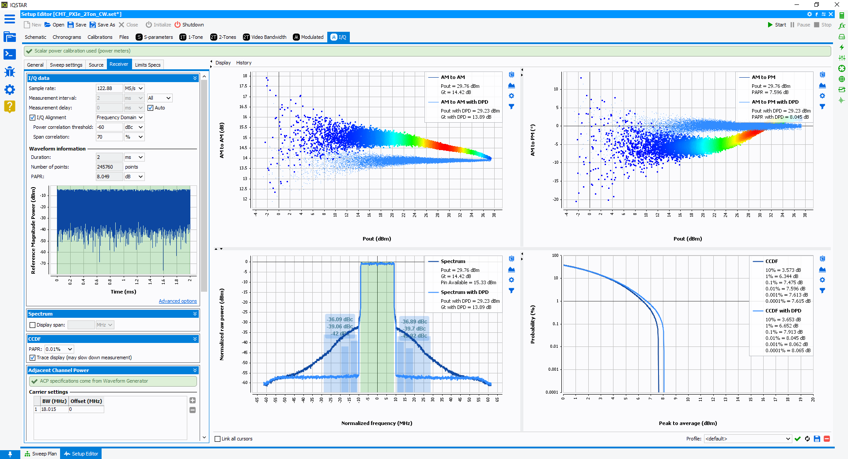Click the green calculator icon on right sidebar

pyautogui.click(x=842, y=15)
